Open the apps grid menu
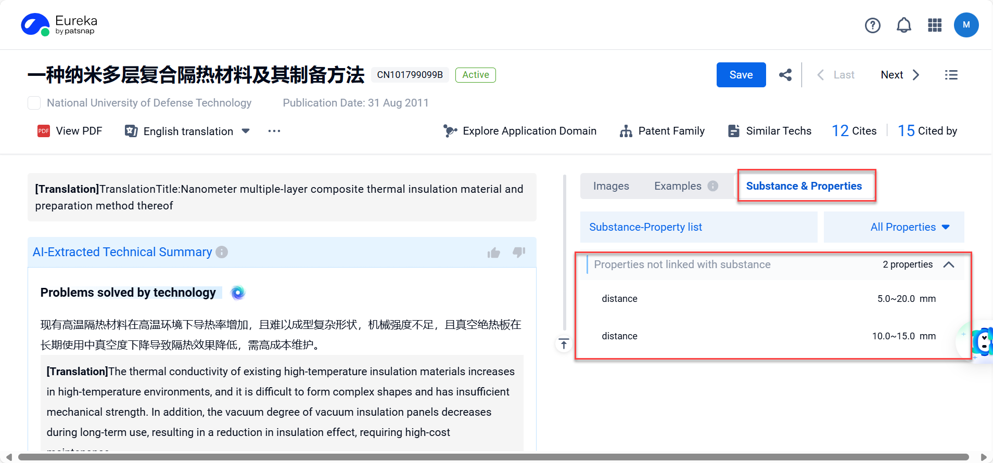Screen dimensions: 993x463 (x=935, y=25)
